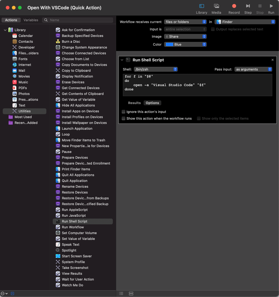Open the Finder application dropdown
Screen dimensions: 279x297
click(245, 22)
